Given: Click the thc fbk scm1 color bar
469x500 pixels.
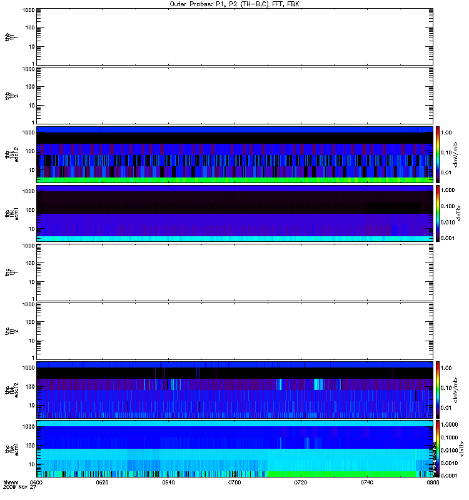Looking at the screenshot, I should tap(438, 449).
